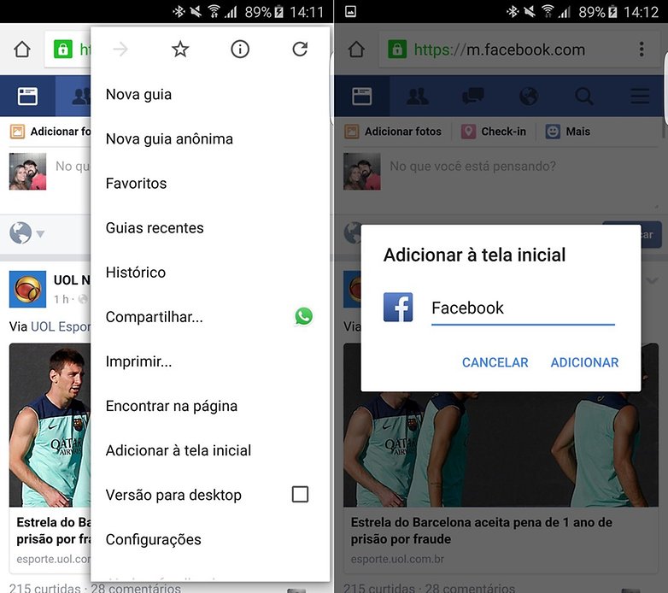Tap the forward arrow in Chrome menu
668x593 pixels.
click(120, 50)
